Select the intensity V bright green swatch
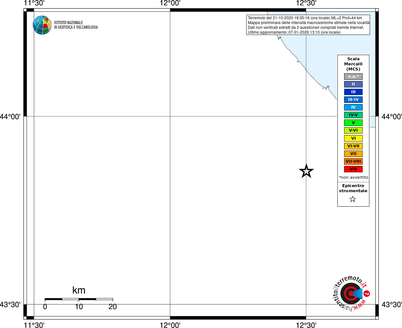 tap(353, 123)
